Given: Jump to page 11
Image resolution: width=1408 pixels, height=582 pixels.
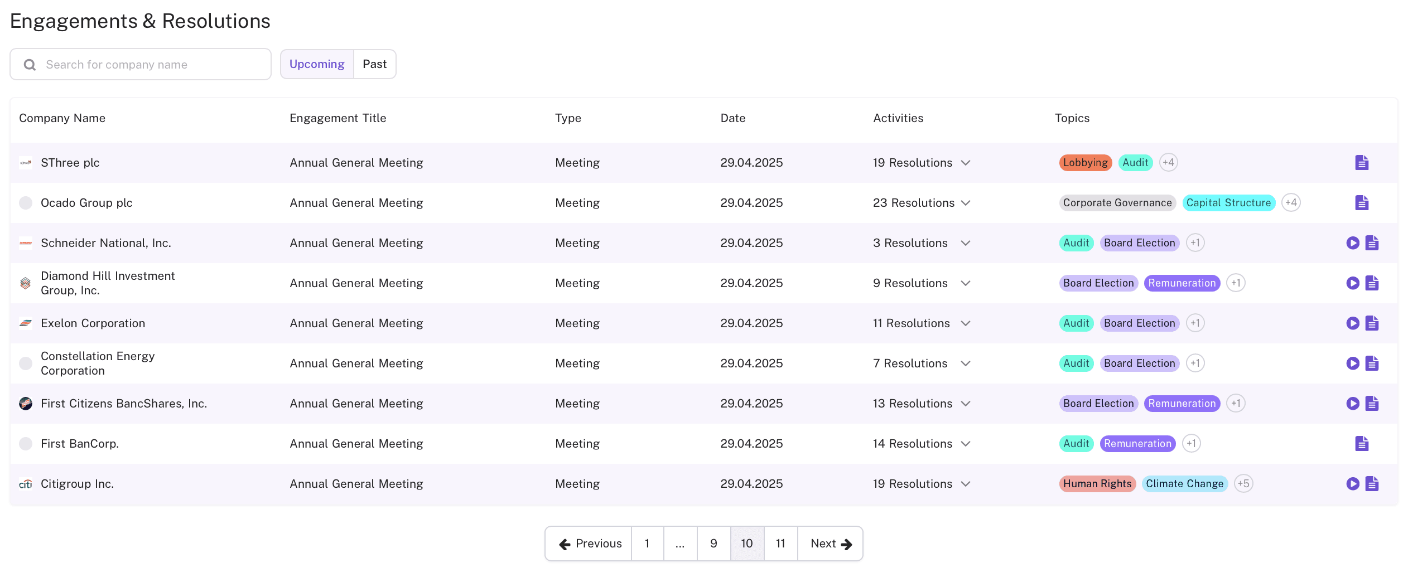Looking at the screenshot, I should coord(780,544).
